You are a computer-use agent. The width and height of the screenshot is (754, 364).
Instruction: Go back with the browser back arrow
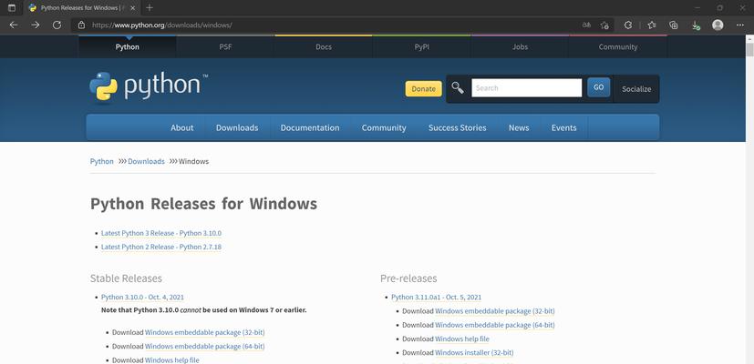[x=14, y=25]
